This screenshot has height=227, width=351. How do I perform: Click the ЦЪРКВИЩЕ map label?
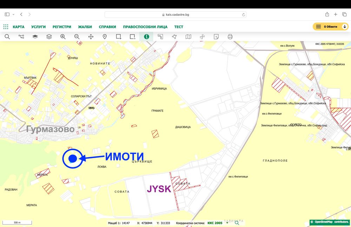142,162
